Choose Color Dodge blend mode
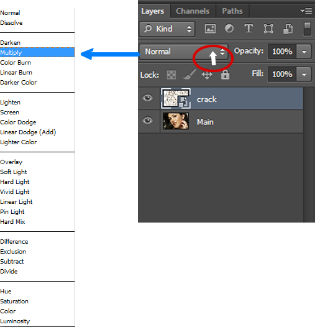Image resolution: width=315 pixels, height=327 pixels. coord(18,122)
